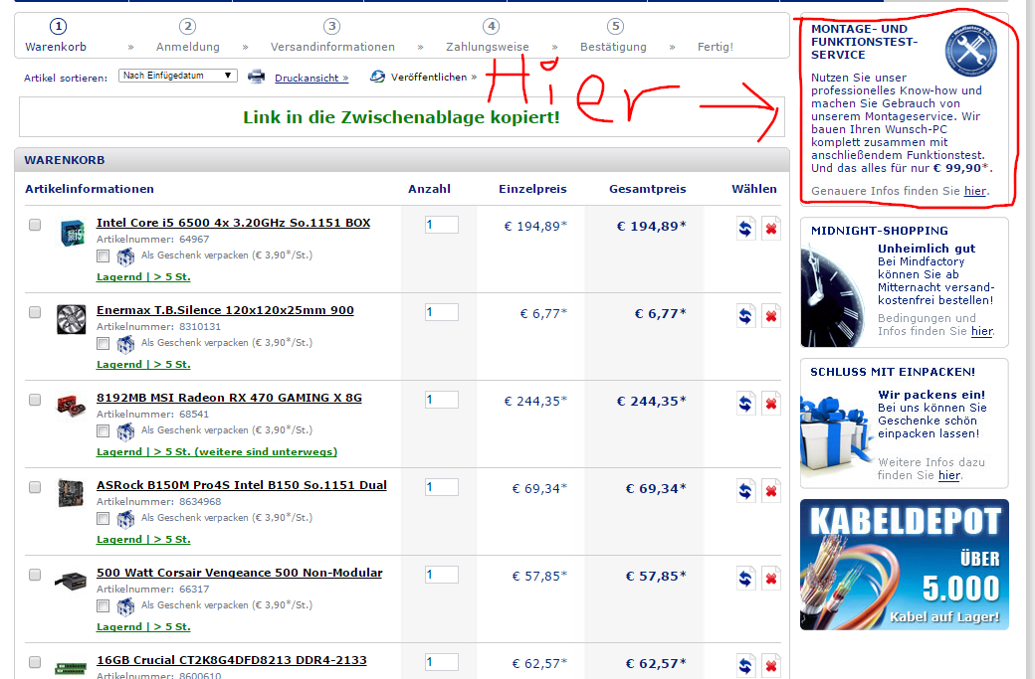Go to step 4 Zahlungsweise
Viewport: 1035px width, 679px height.
(488, 36)
